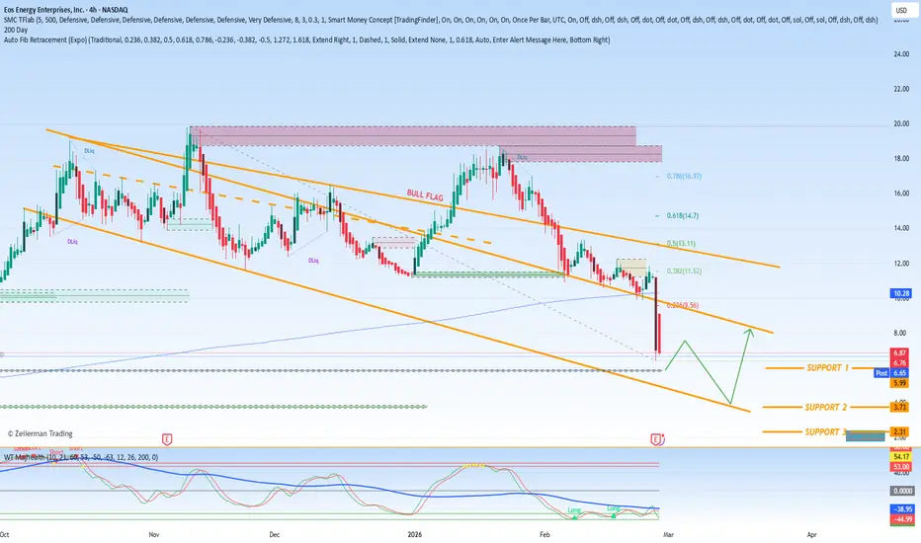
Task: Click the Mar label on the time axis
Action: (668, 534)
